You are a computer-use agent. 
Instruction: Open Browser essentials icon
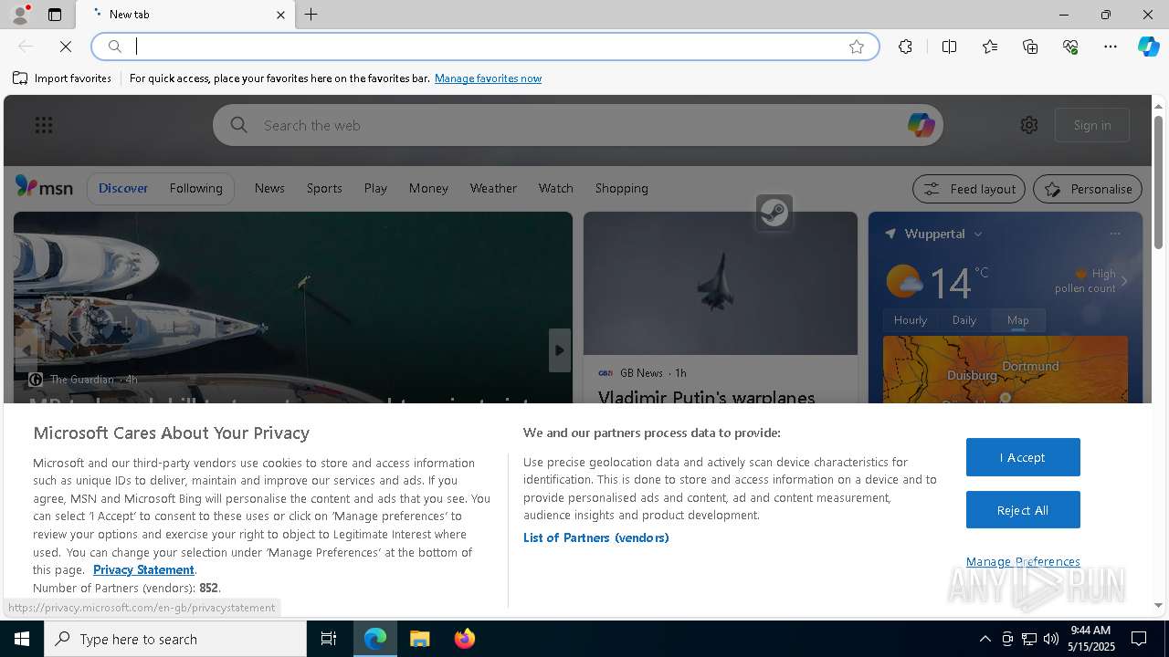click(1070, 47)
